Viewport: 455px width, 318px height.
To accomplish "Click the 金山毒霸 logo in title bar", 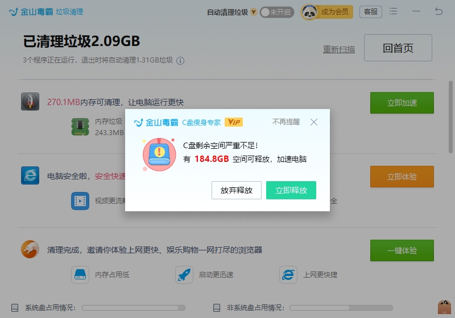I will coord(31,12).
